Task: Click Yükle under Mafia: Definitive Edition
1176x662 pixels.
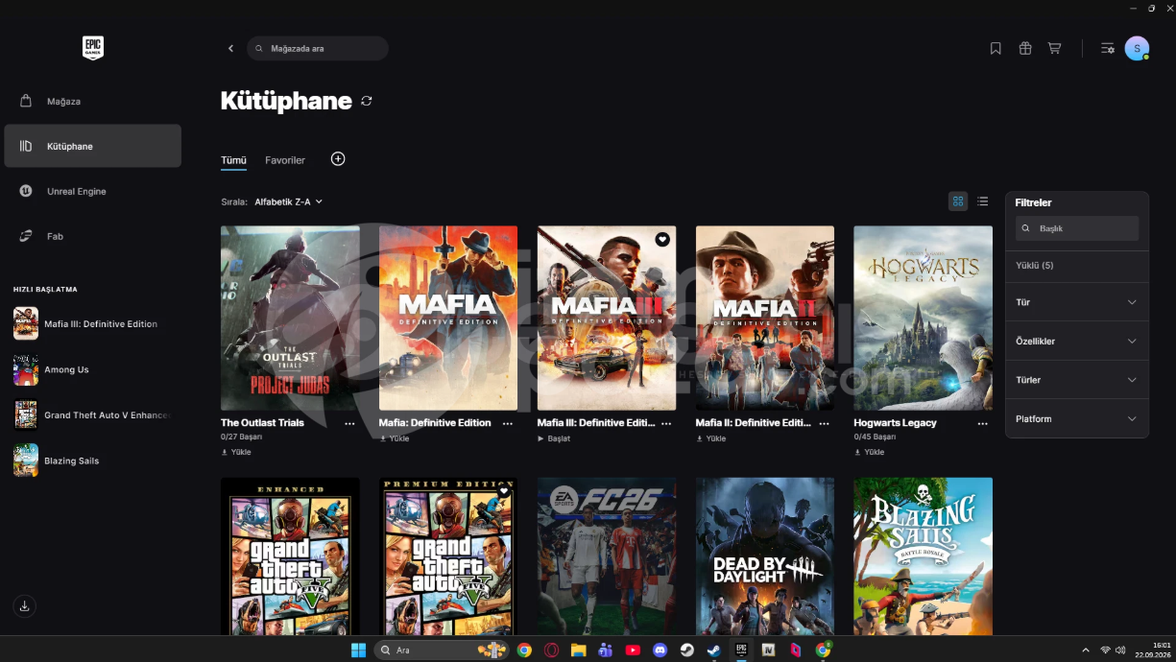Action: click(x=395, y=438)
